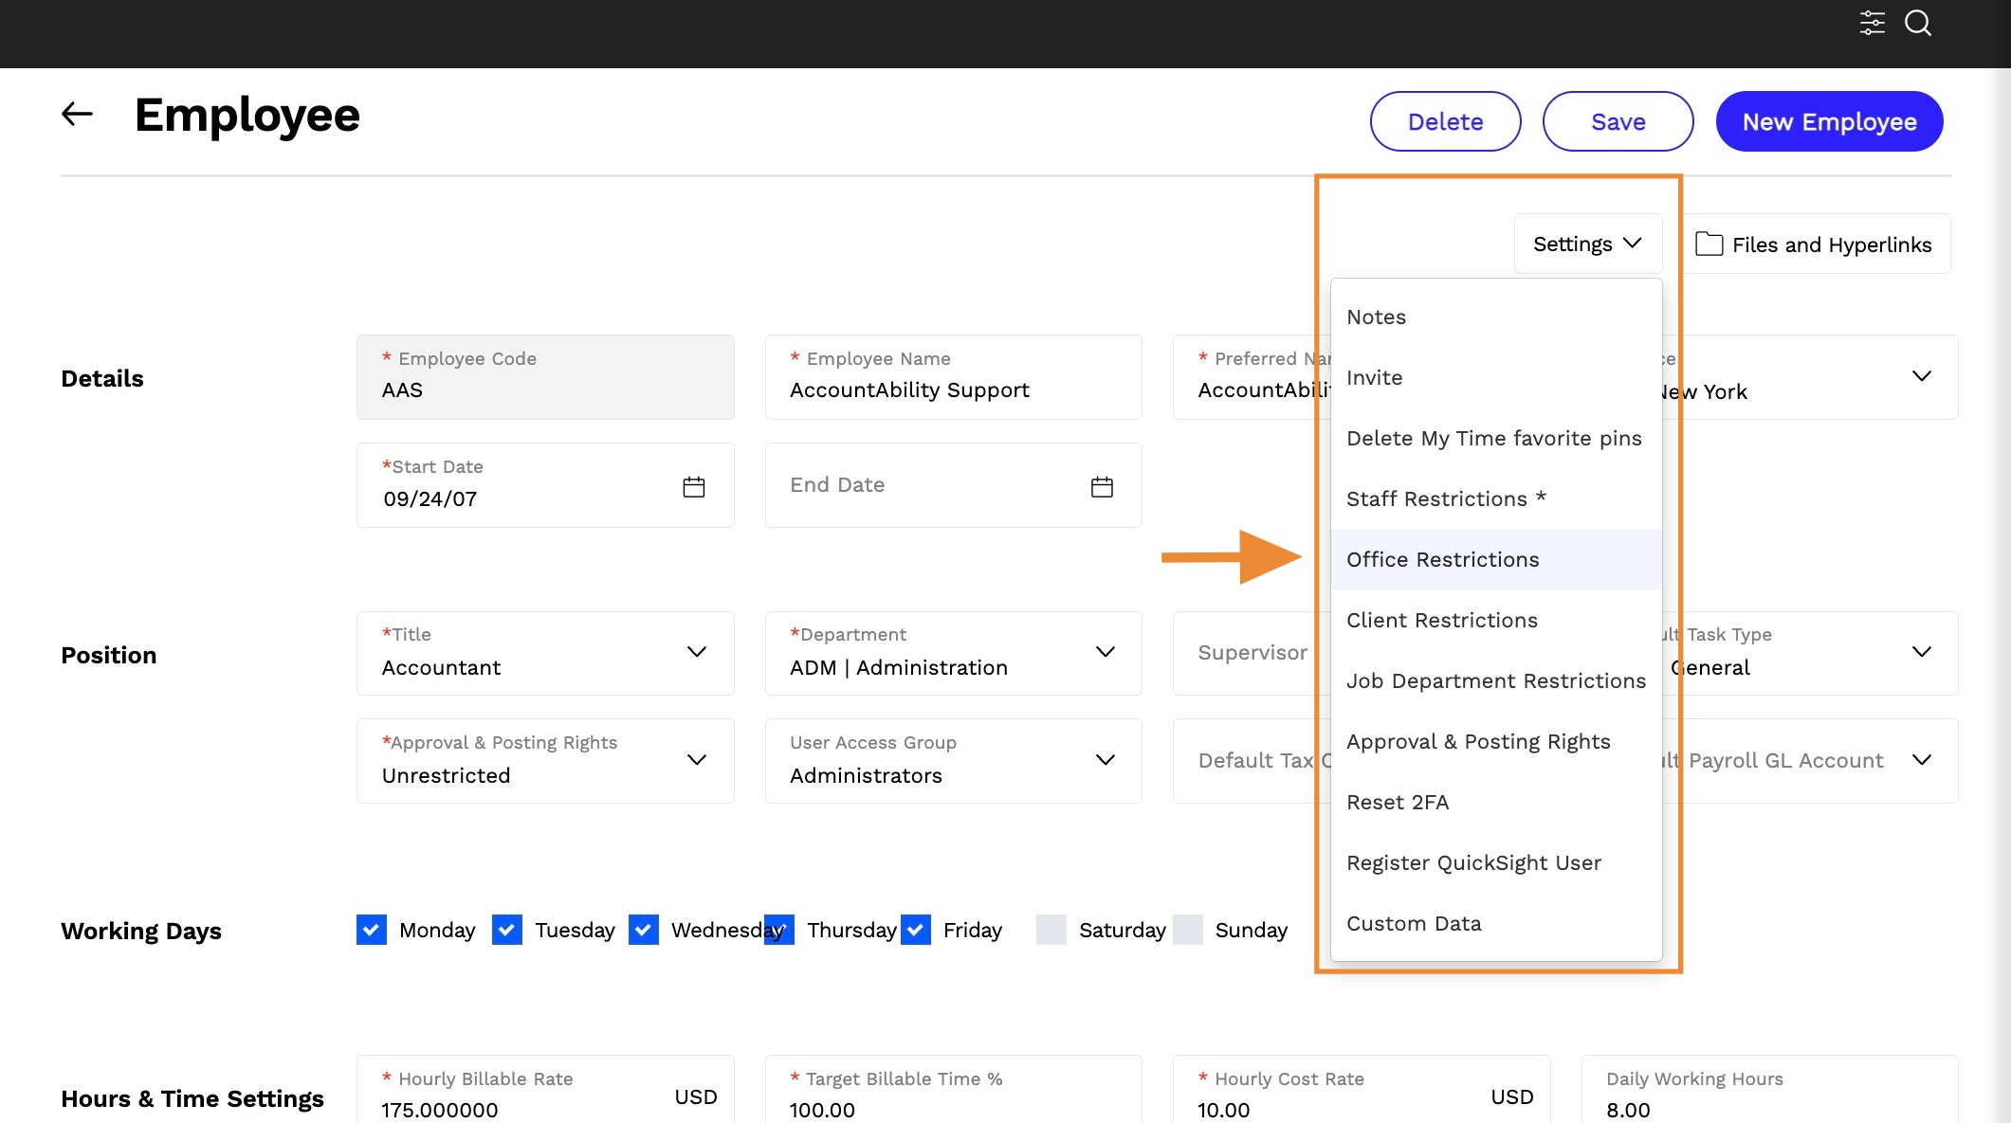The width and height of the screenshot is (2011, 1123).
Task: Click the back arrow beside Employee
Action: pos(77,115)
